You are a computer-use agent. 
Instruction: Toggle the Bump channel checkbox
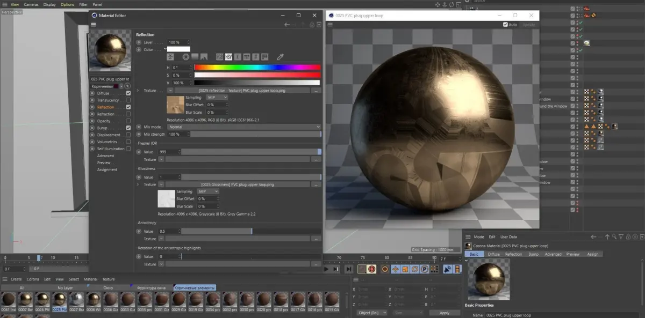[128, 128]
